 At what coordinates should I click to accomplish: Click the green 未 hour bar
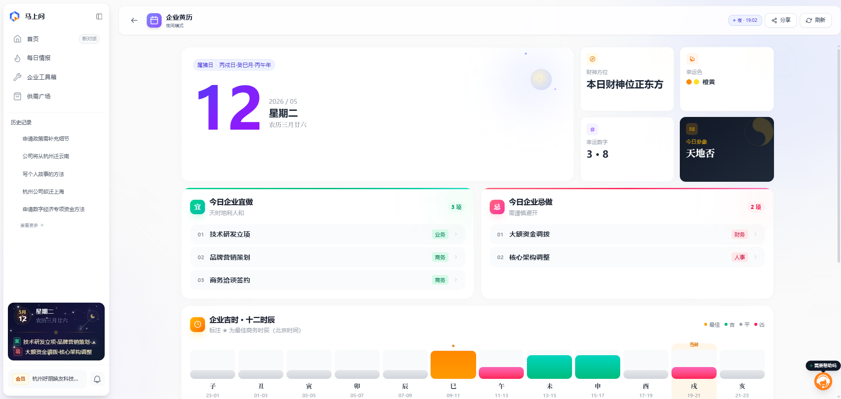pos(550,367)
